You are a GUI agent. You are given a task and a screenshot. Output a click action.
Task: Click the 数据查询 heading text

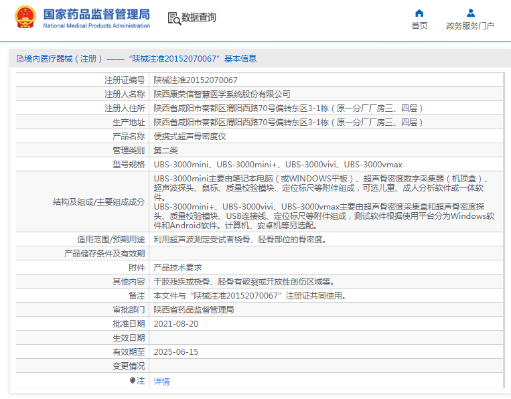tap(198, 17)
